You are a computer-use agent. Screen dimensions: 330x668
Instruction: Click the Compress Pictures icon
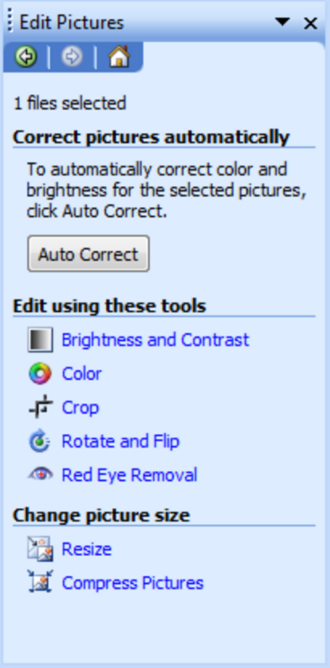(x=40, y=582)
